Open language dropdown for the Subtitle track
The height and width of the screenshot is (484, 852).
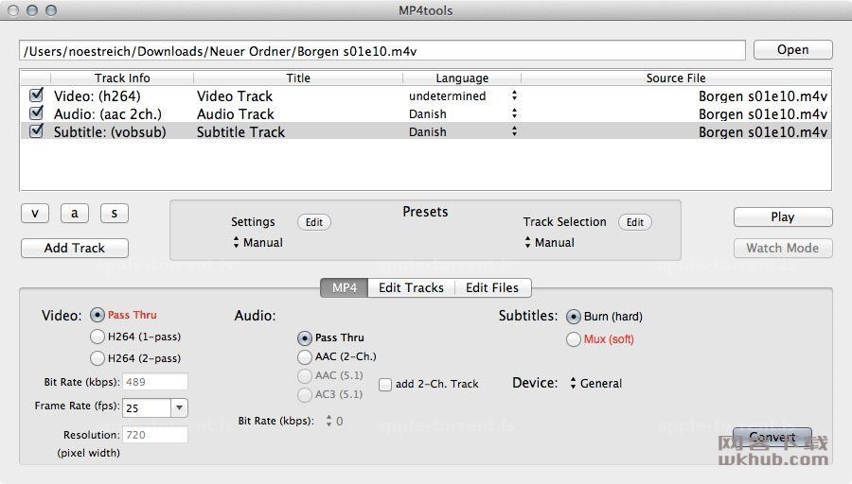tap(514, 131)
